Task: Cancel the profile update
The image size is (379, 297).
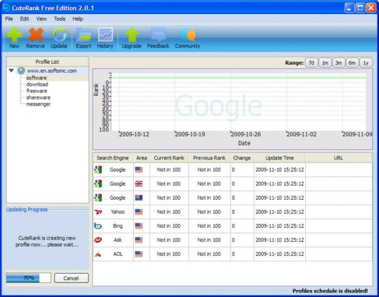Action: [71, 278]
